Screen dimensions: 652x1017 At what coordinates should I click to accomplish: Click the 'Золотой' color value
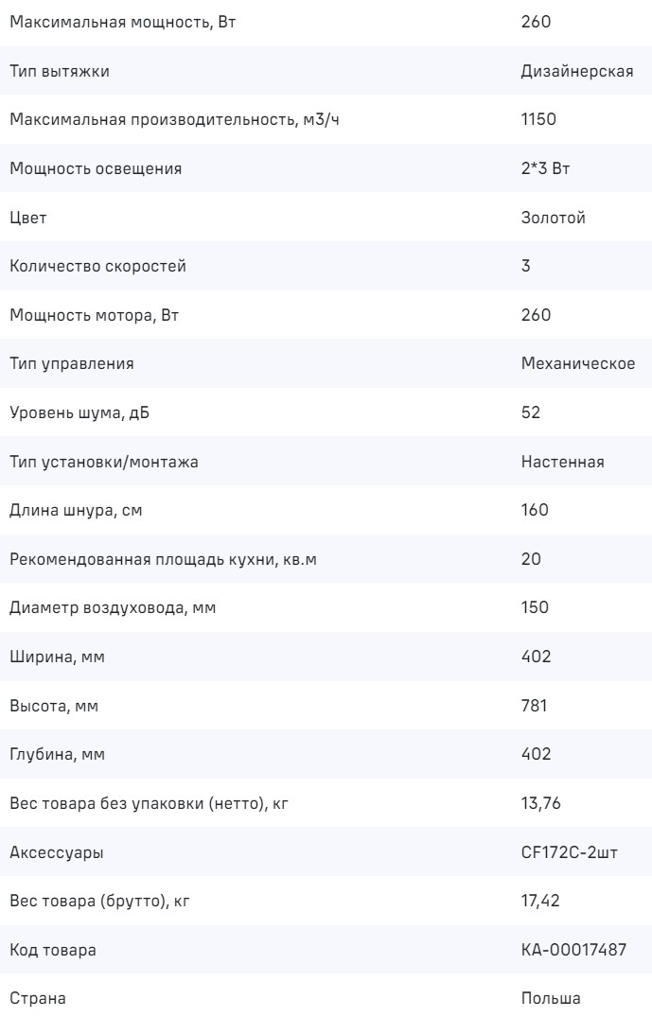point(553,218)
